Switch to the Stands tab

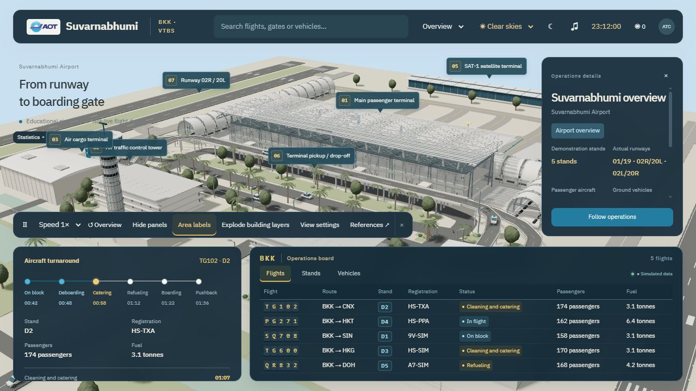(x=311, y=273)
